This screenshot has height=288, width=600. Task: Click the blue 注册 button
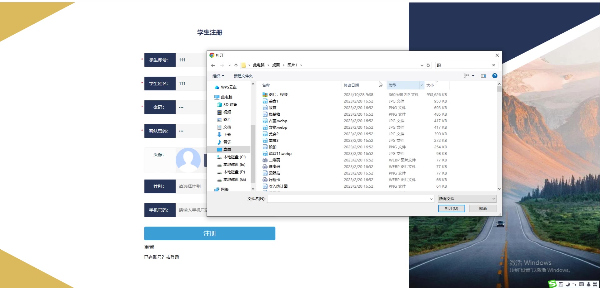pyautogui.click(x=210, y=233)
